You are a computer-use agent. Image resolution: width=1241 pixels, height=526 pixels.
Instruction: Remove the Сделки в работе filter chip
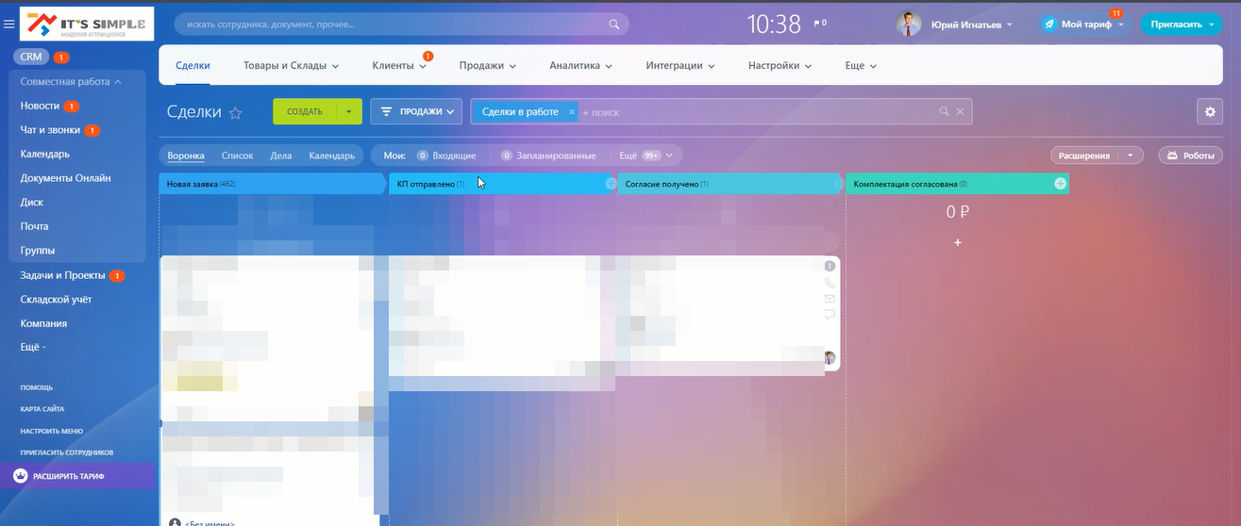(571, 111)
